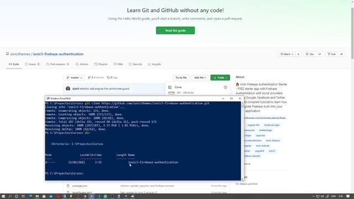Click the clone help question icon
Viewport: 354px width, 199px height.
coord(225,87)
